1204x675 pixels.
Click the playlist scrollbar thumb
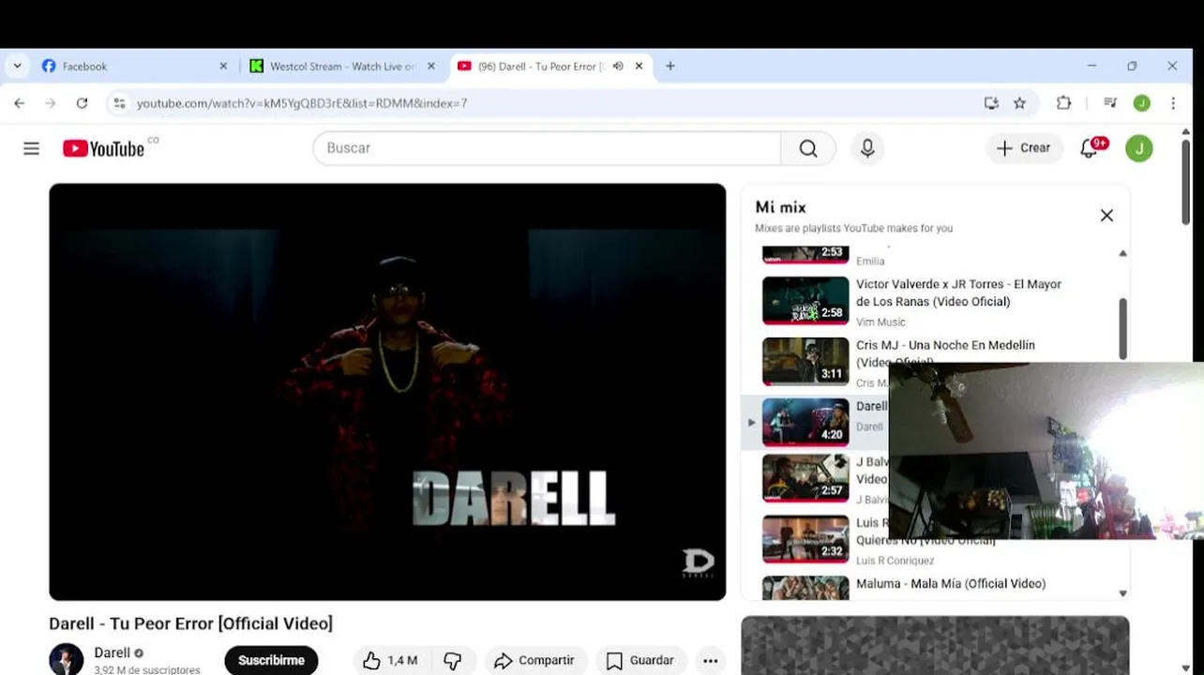(1122, 328)
